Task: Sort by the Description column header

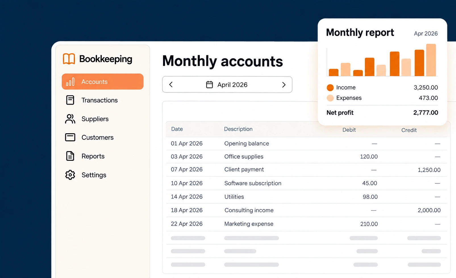Action: (x=238, y=129)
